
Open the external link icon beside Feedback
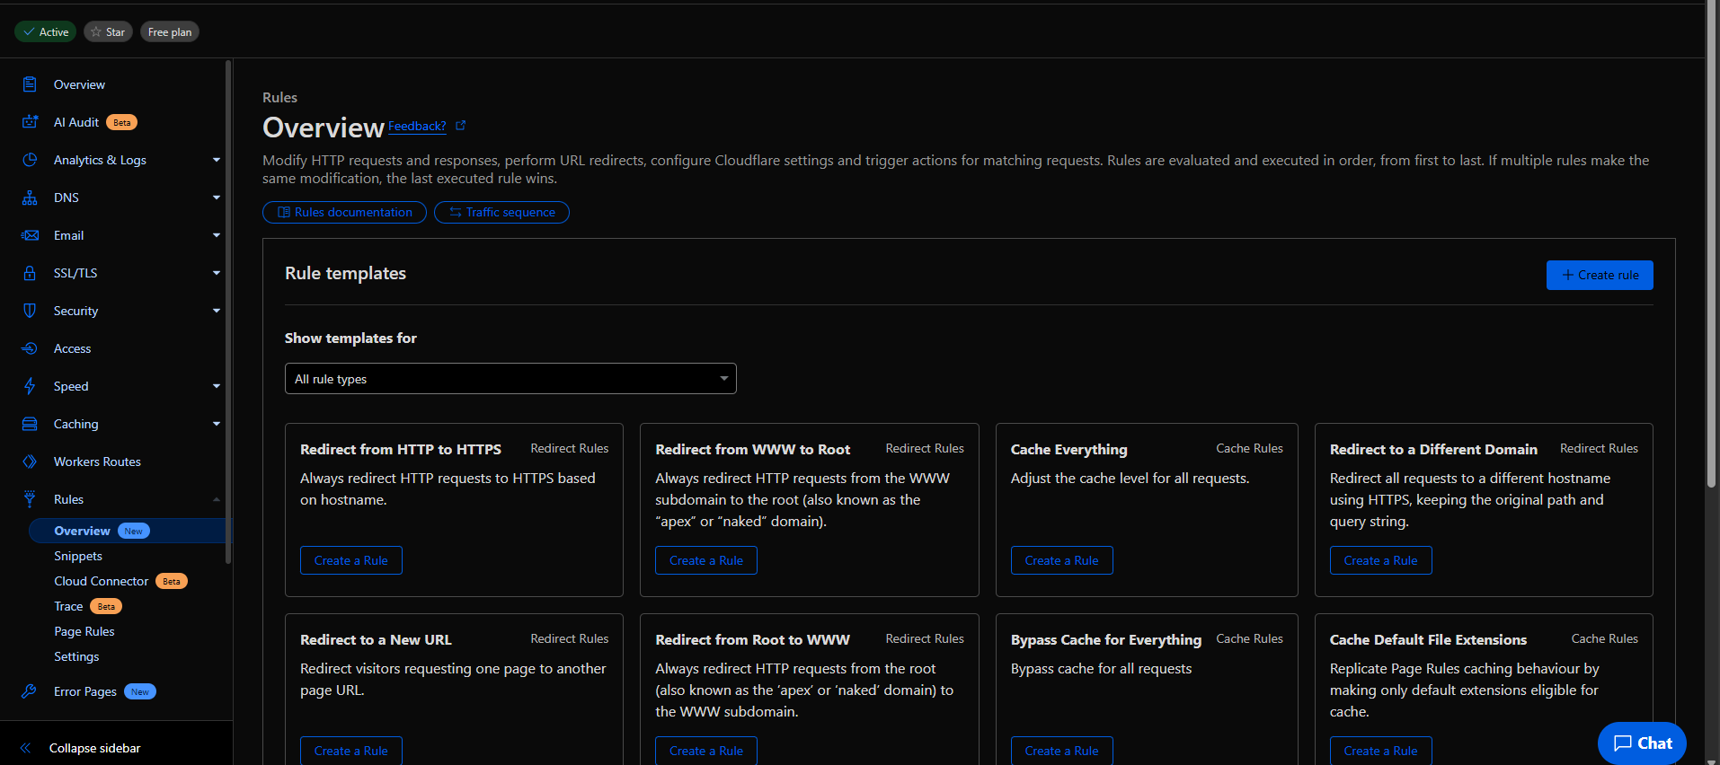point(461,126)
